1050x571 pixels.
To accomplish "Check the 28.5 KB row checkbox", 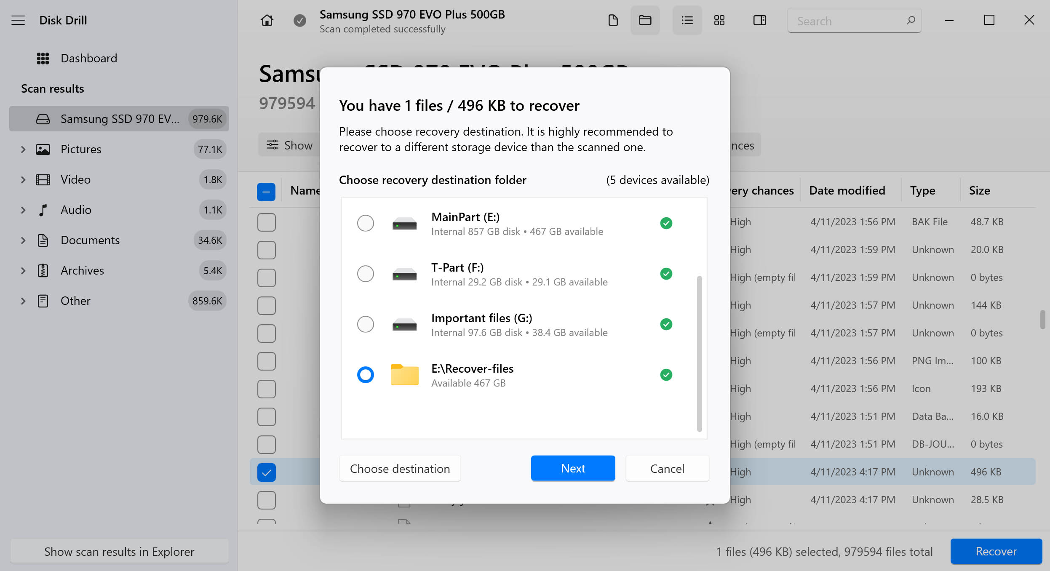I will click(266, 500).
